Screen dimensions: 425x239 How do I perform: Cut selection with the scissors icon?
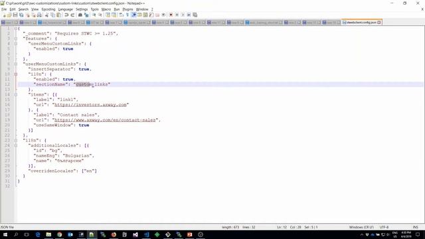coord(46,15)
